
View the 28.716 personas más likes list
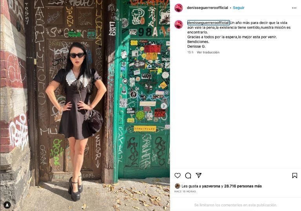tap(243, 186)
